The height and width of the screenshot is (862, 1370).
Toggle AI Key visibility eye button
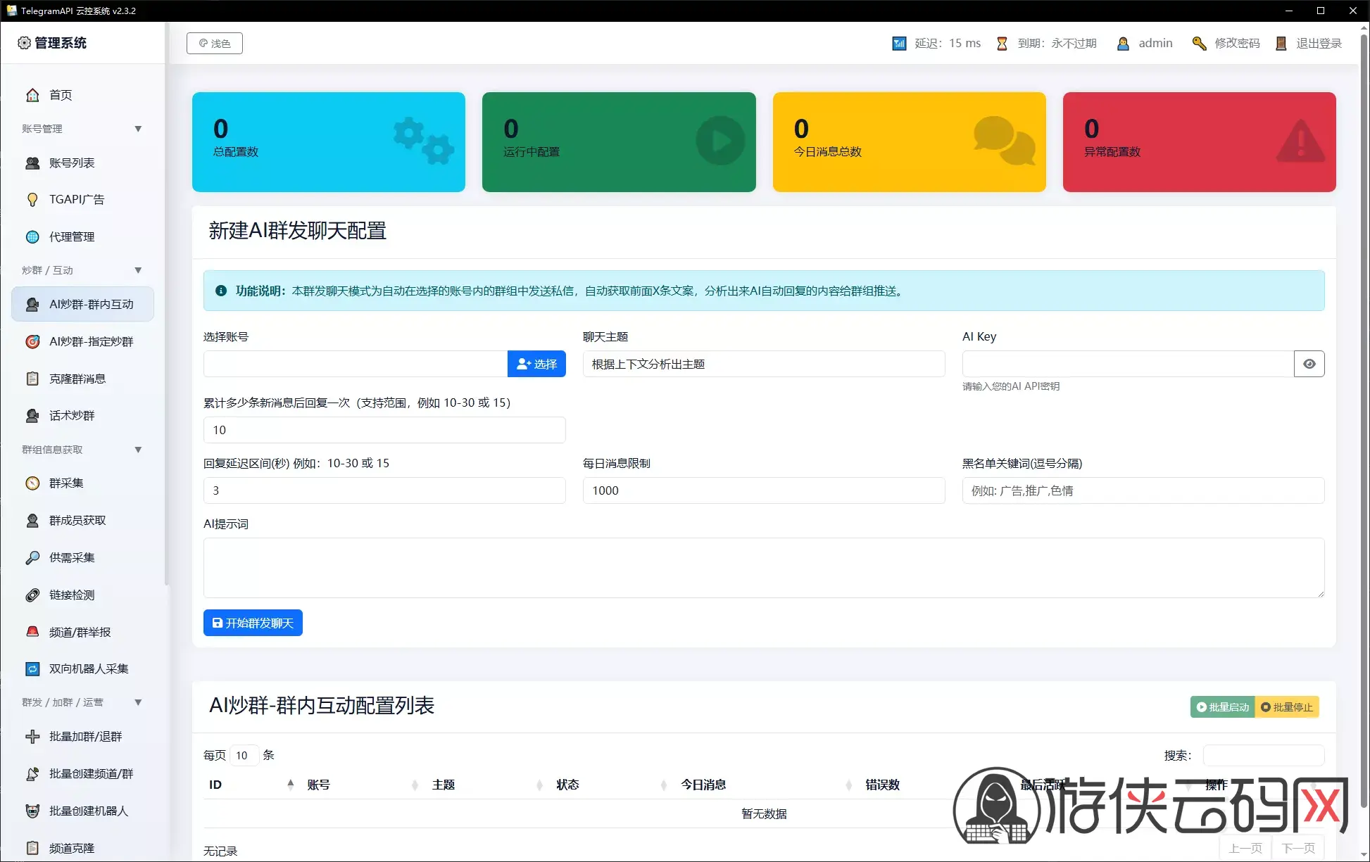click(1309, 364)
